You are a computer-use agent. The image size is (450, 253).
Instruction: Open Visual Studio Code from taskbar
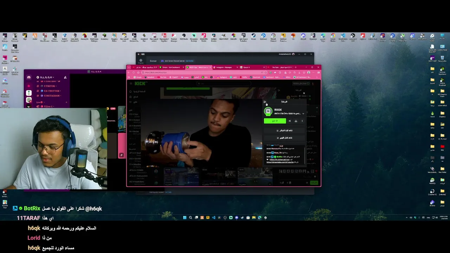213,218
